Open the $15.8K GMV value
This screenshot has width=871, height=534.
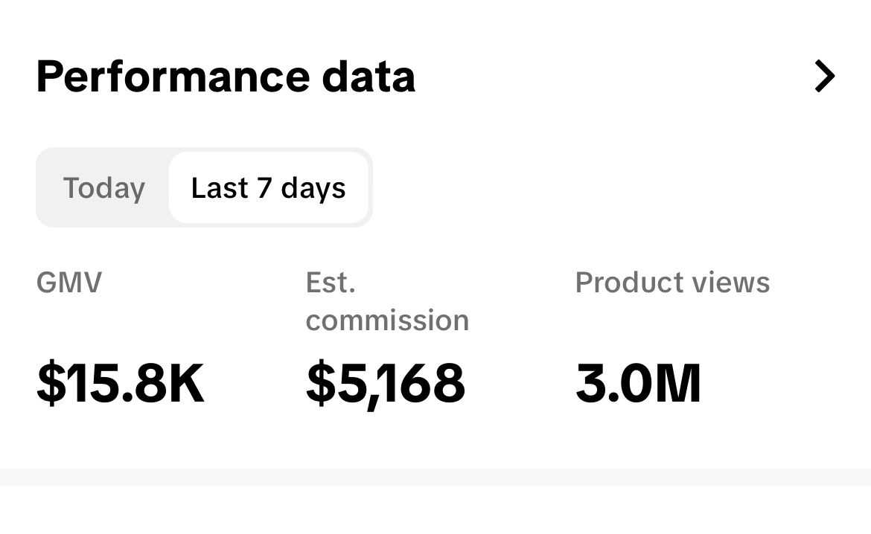120,384
